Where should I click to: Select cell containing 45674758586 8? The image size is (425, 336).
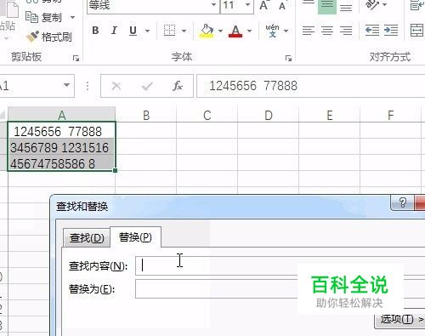[61, 163]
